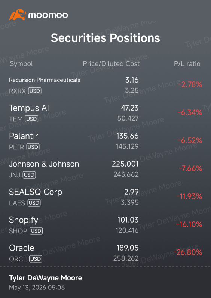Screen dimensions: 211x298
Task: Open the Palantir position
Action: click(x=105, y=141)
